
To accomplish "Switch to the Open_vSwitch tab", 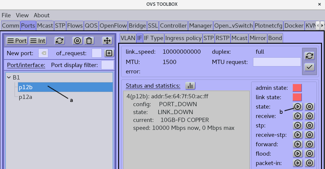I will pos(234,26).
